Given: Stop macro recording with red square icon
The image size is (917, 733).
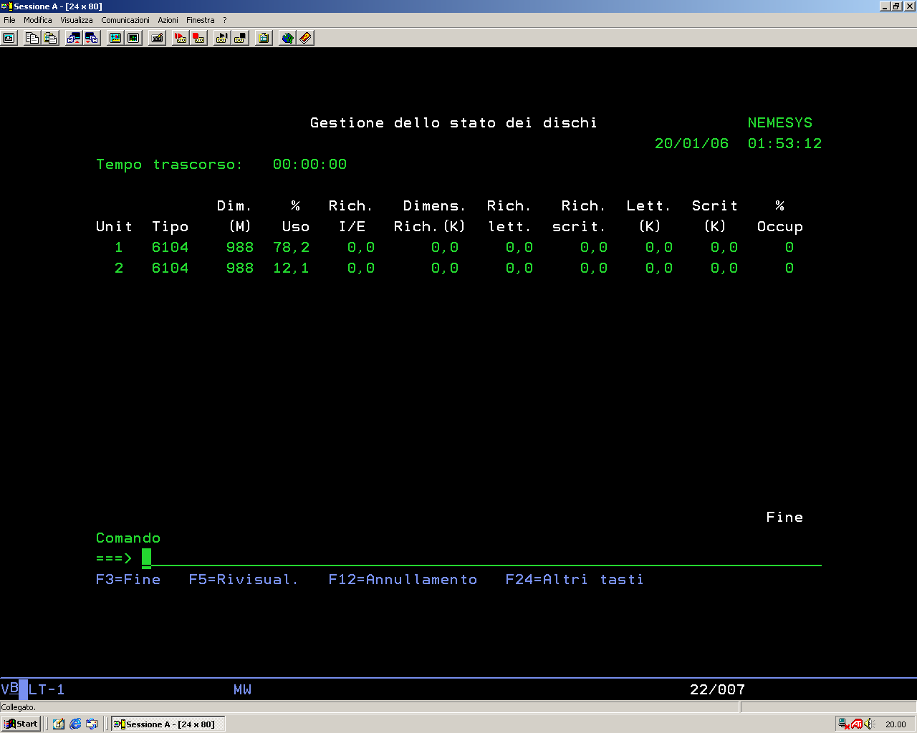Looking at the screenshot, I should coord(199,38).
